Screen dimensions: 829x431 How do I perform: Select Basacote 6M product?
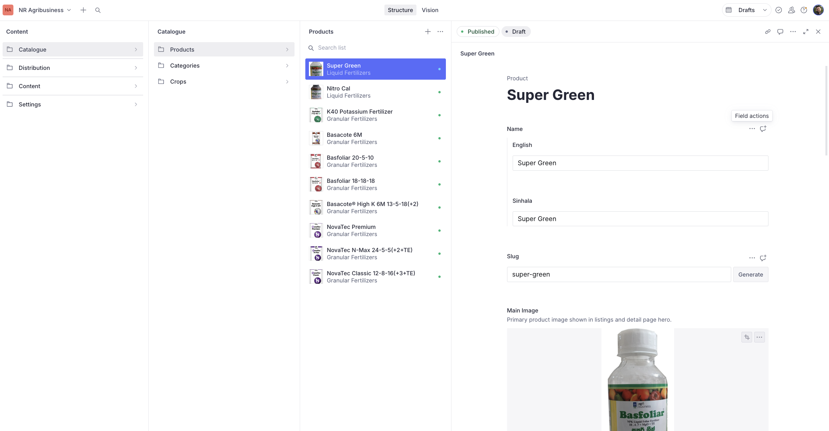click(x=376, y=138)
